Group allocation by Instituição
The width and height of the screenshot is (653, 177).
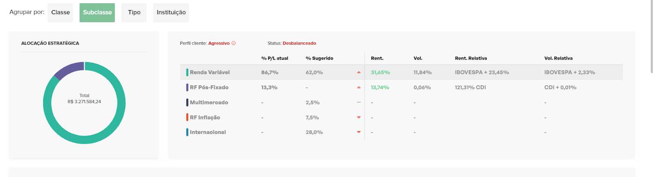tap(171, 13)
